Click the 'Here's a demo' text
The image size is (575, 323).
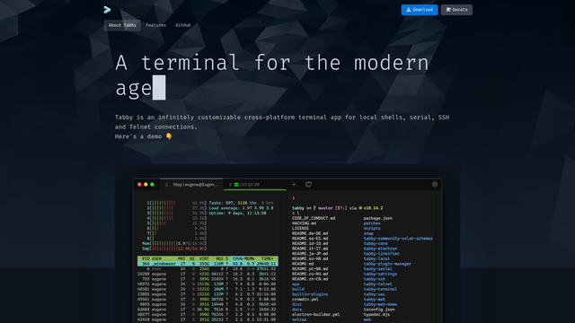click(x=137, y=136)
